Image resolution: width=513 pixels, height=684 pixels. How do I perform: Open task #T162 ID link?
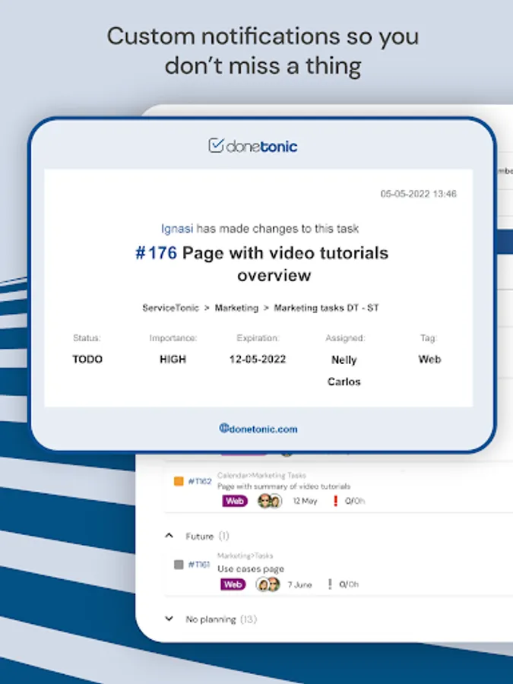[200, 481]
